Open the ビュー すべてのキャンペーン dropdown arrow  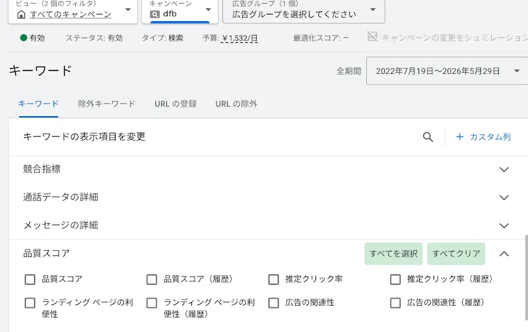click(128, 9)
